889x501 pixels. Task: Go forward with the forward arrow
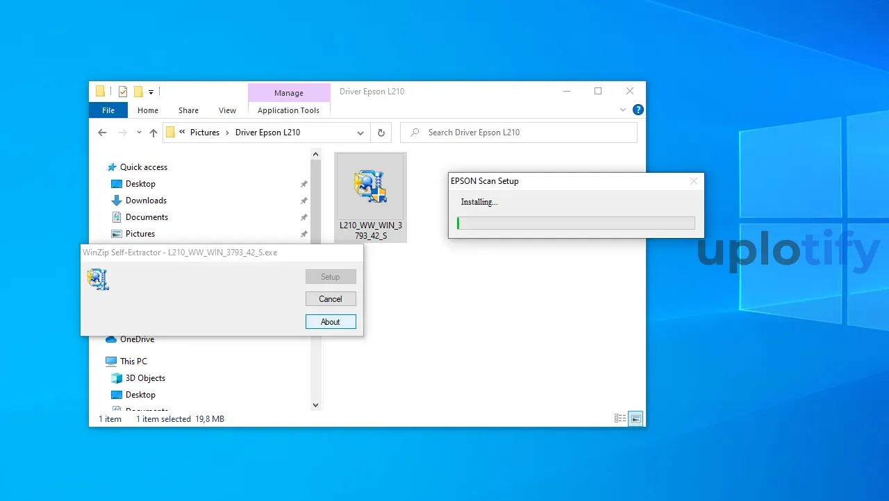click(122, 133)
